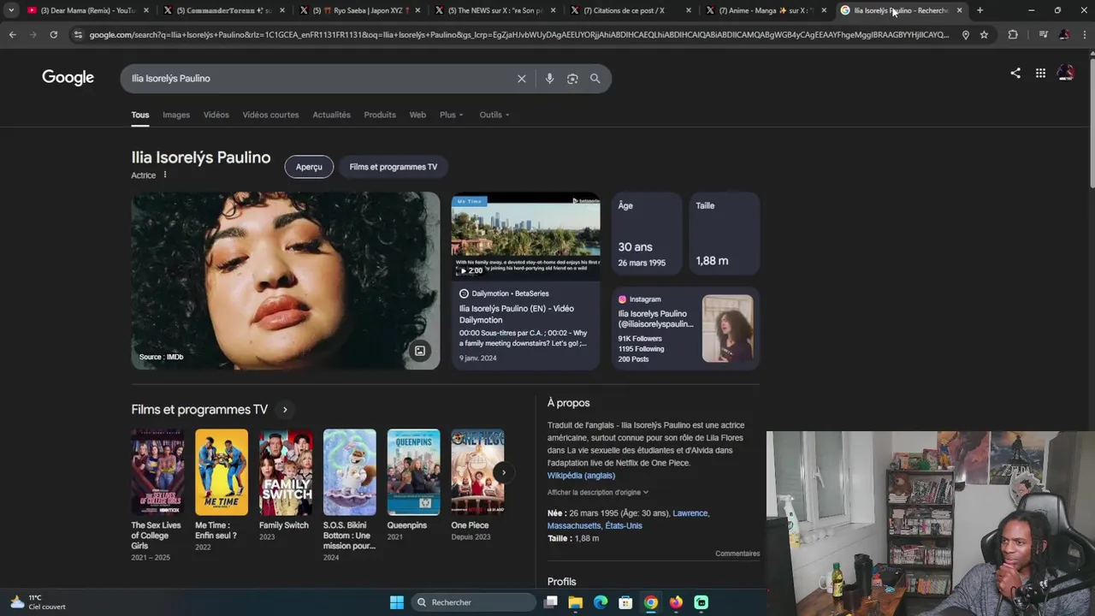The image size is (1095, 616).
Task: Clear the Google search box with the X
Action: 522,78
